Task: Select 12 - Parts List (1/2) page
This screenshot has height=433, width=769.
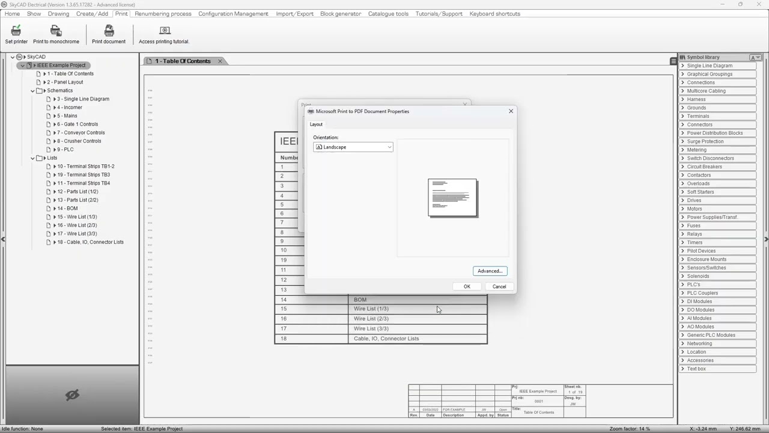Action: 78,192
